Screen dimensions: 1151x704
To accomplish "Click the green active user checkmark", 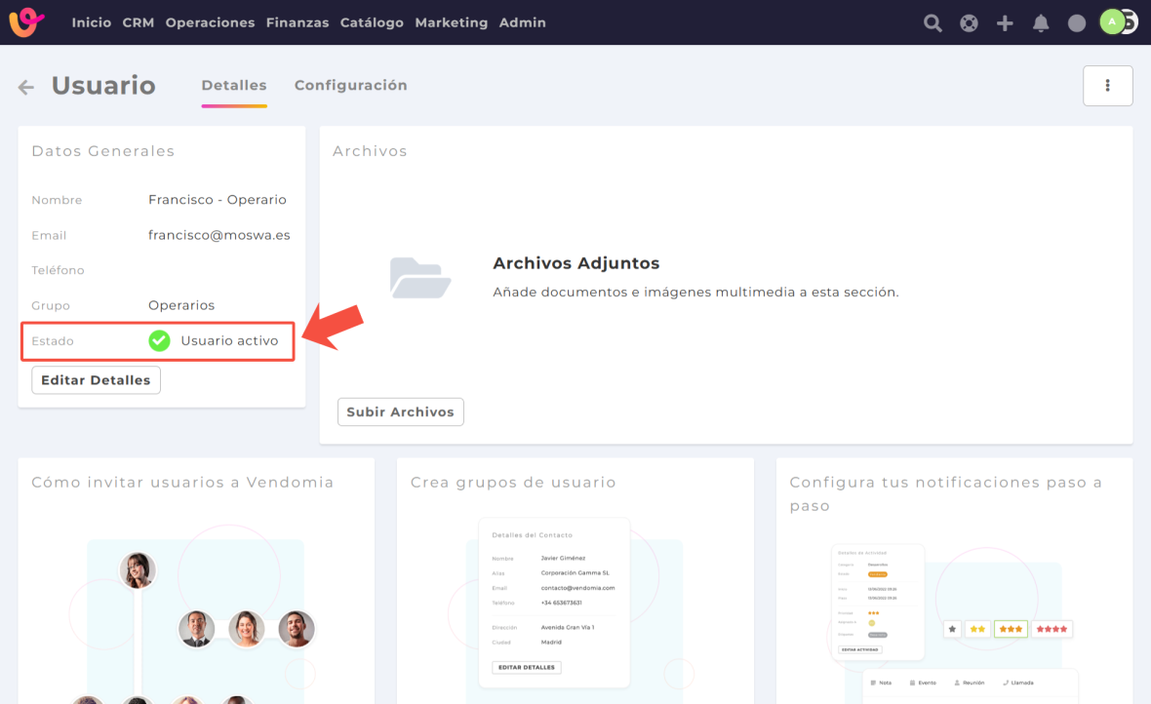I will tap(159, 340).
